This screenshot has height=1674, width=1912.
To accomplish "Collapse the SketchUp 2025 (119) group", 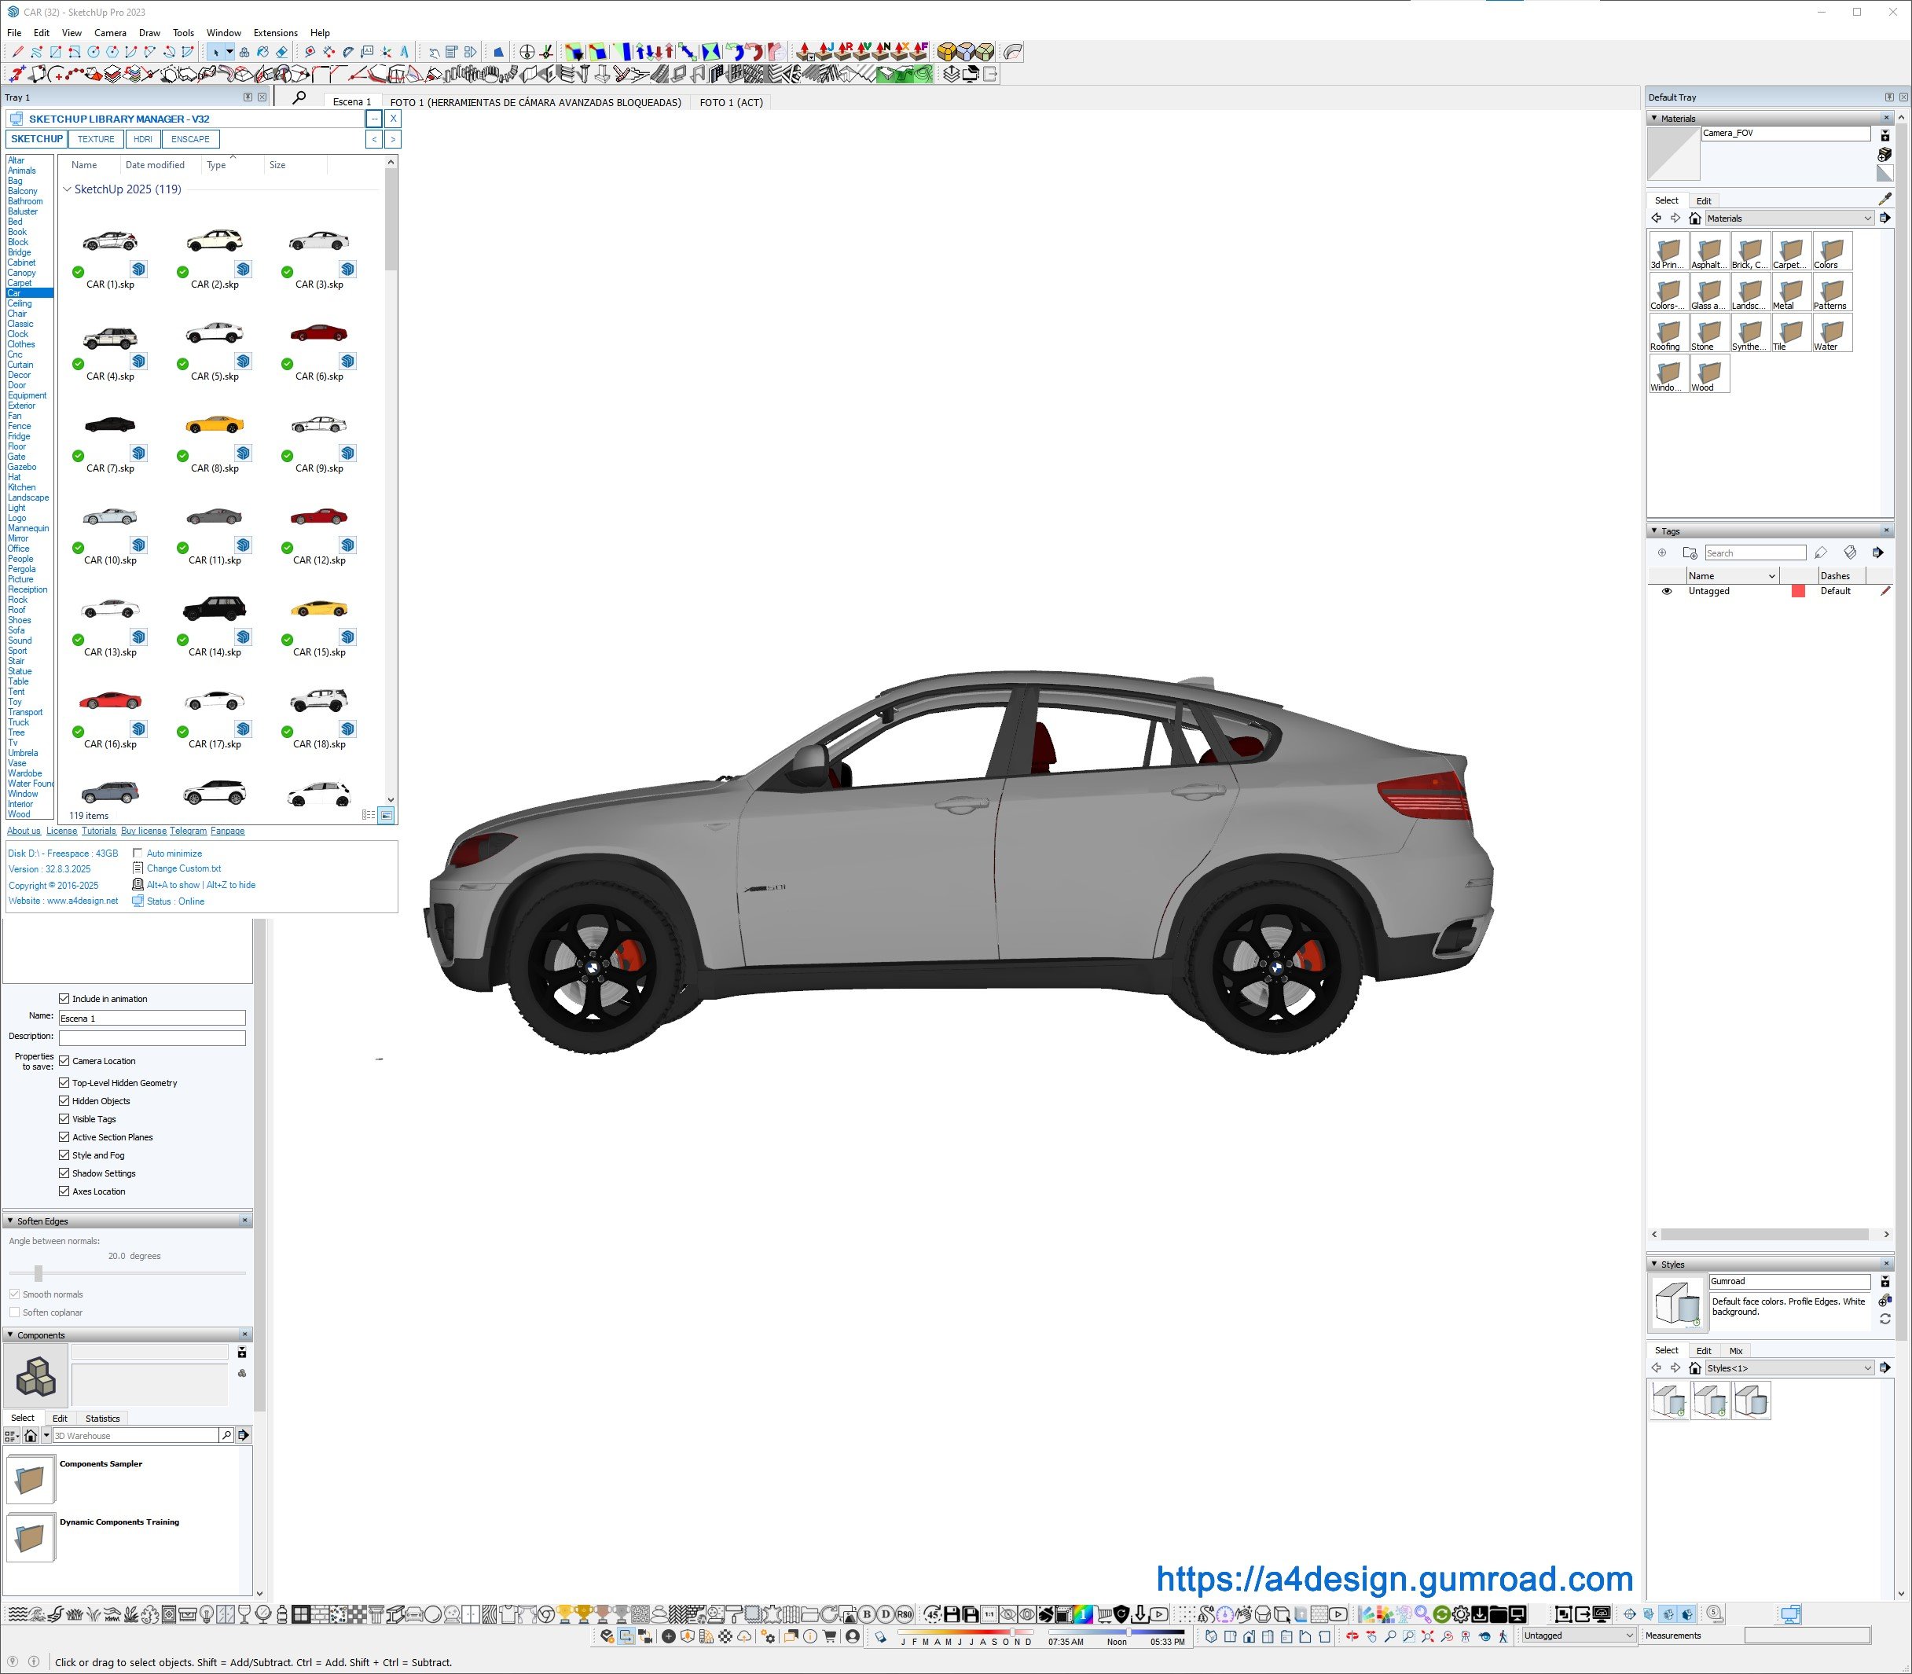I will [x=68, y=189].
